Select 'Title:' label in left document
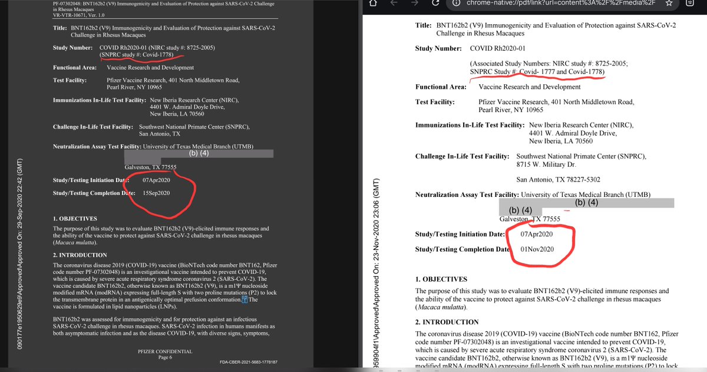The height and width of the screenshot is (372, 707). (x=61, y=29)
